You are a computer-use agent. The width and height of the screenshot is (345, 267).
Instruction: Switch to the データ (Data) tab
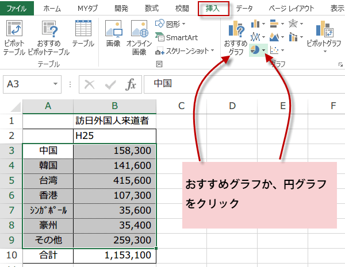[244, 9]
